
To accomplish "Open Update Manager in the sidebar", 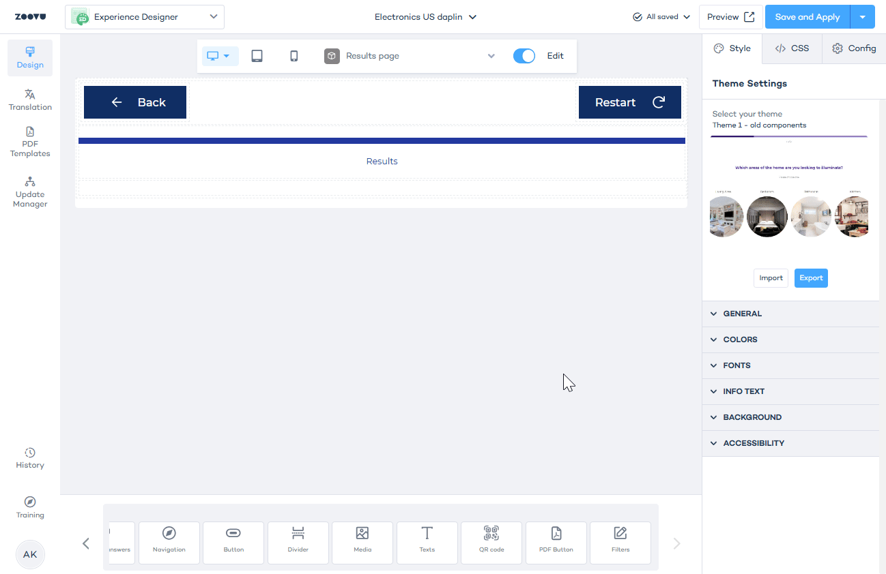I will 30,192.
